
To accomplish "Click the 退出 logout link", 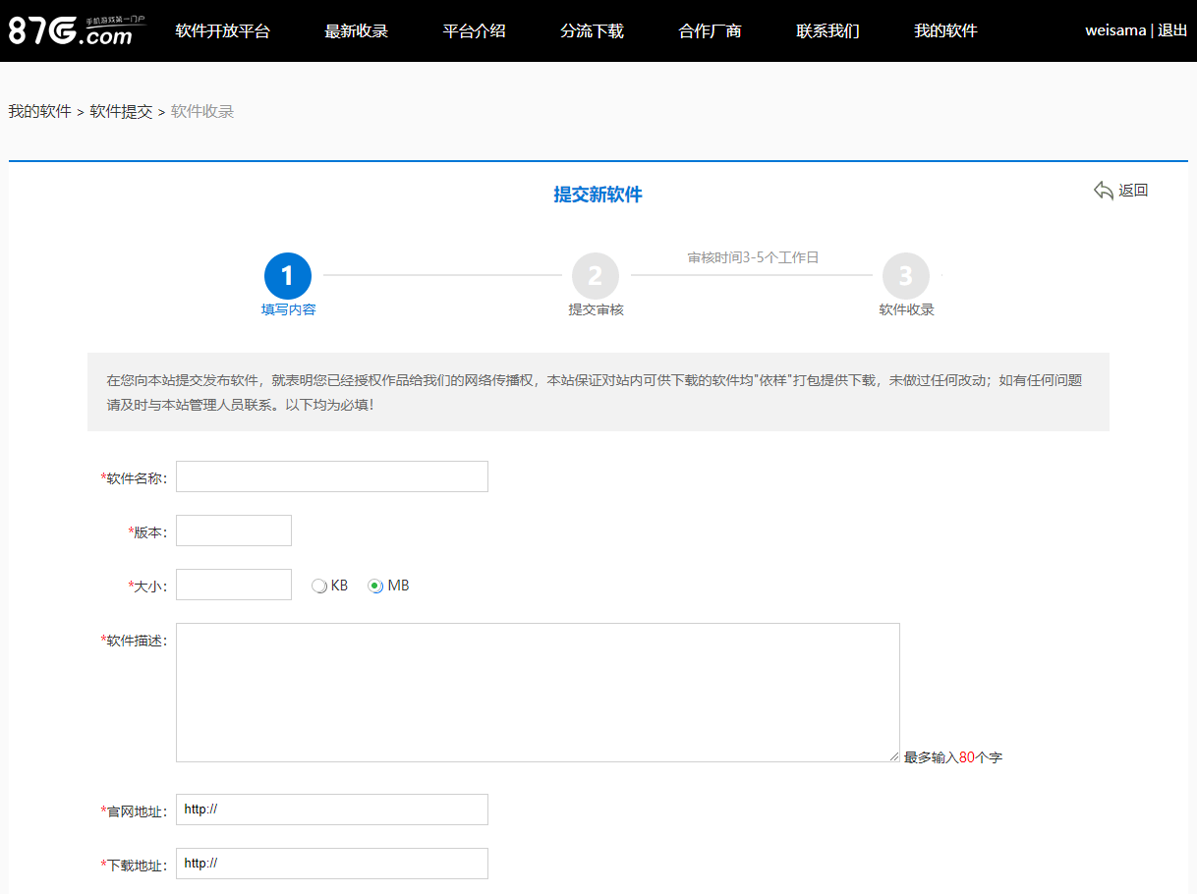I will [x=1172, y=30].
